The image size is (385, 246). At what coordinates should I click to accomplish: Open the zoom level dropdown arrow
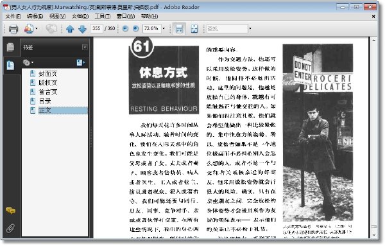click(x=164, y=28)
